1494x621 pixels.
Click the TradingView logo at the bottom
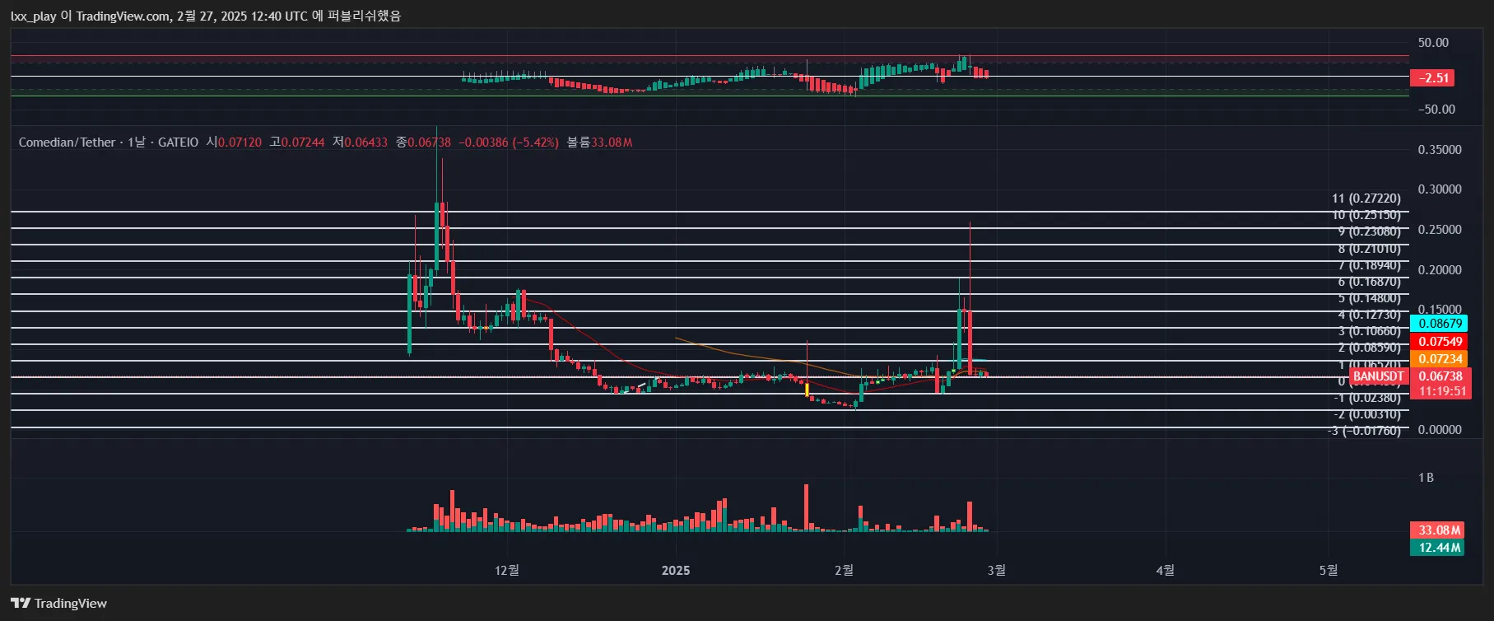(58, 603)
